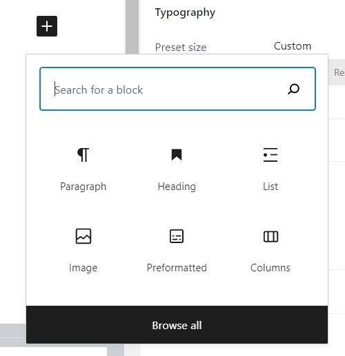
Task: Click the Typography panel heading
Action: (185, 12)
